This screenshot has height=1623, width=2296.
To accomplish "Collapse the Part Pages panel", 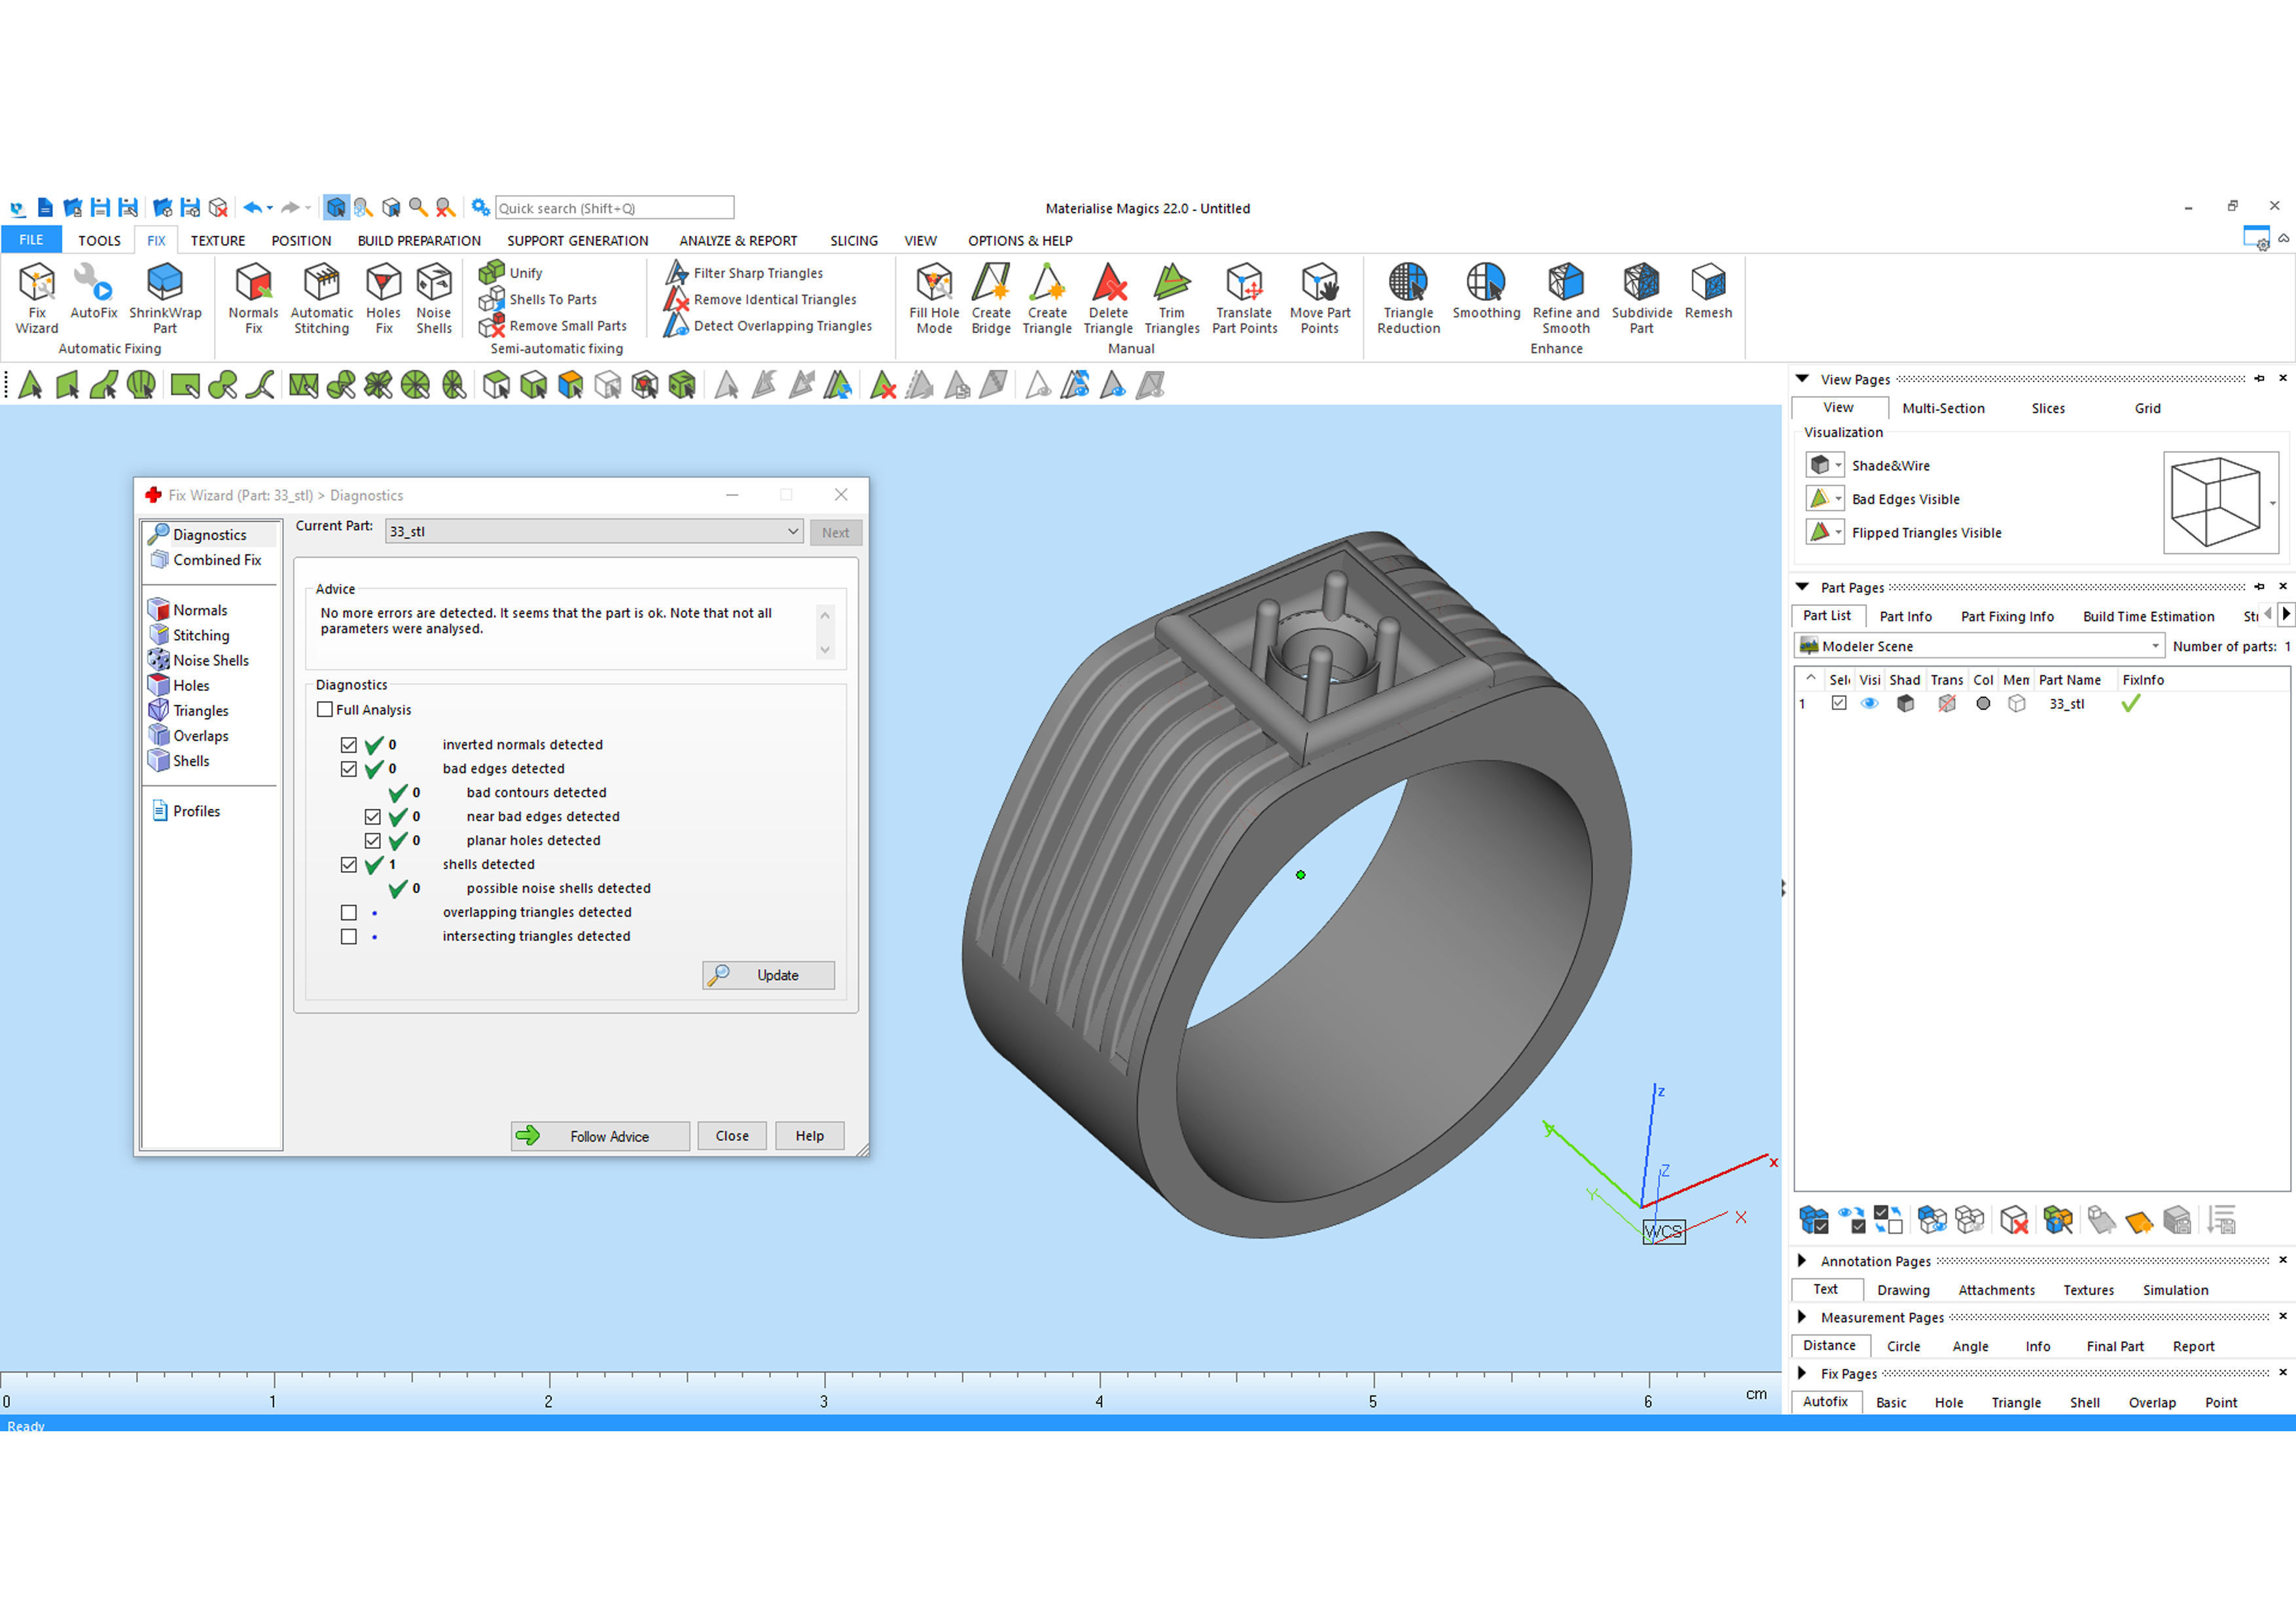I will tap(1802, 587).
